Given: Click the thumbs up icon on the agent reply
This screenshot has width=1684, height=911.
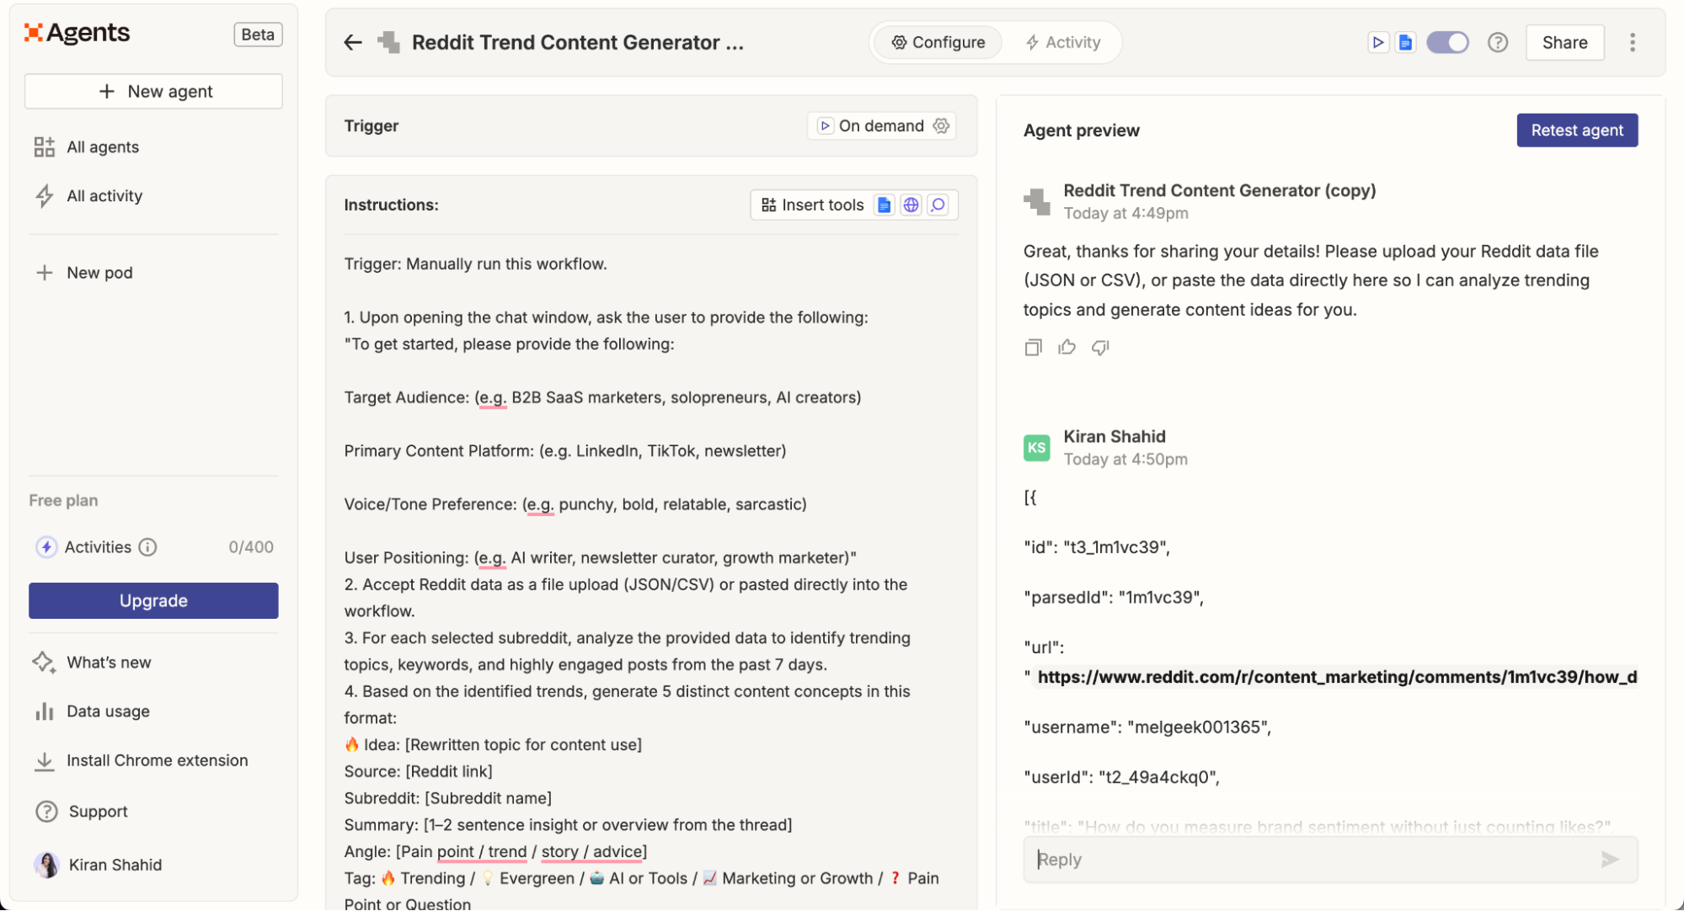Looking at the screenshot, I should pyautogui.click(x=1067, y=347).
